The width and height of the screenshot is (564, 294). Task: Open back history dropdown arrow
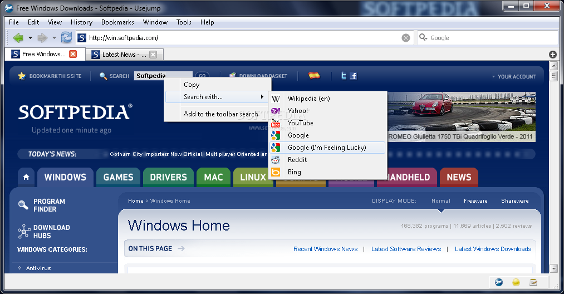pyautogui.click(x=30, y=38)
